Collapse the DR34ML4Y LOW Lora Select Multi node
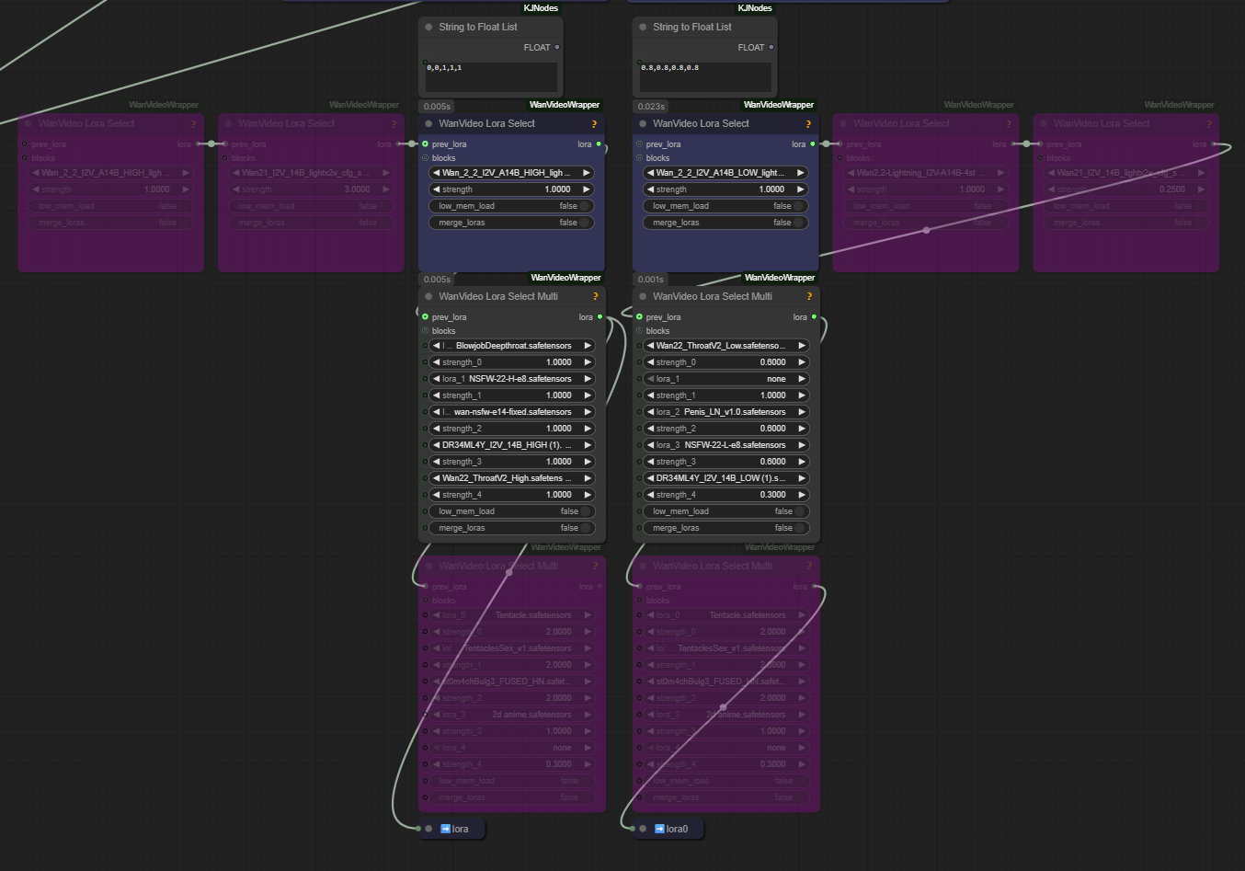The height and width of the screenshot is (871, 1245). [643, 296]
